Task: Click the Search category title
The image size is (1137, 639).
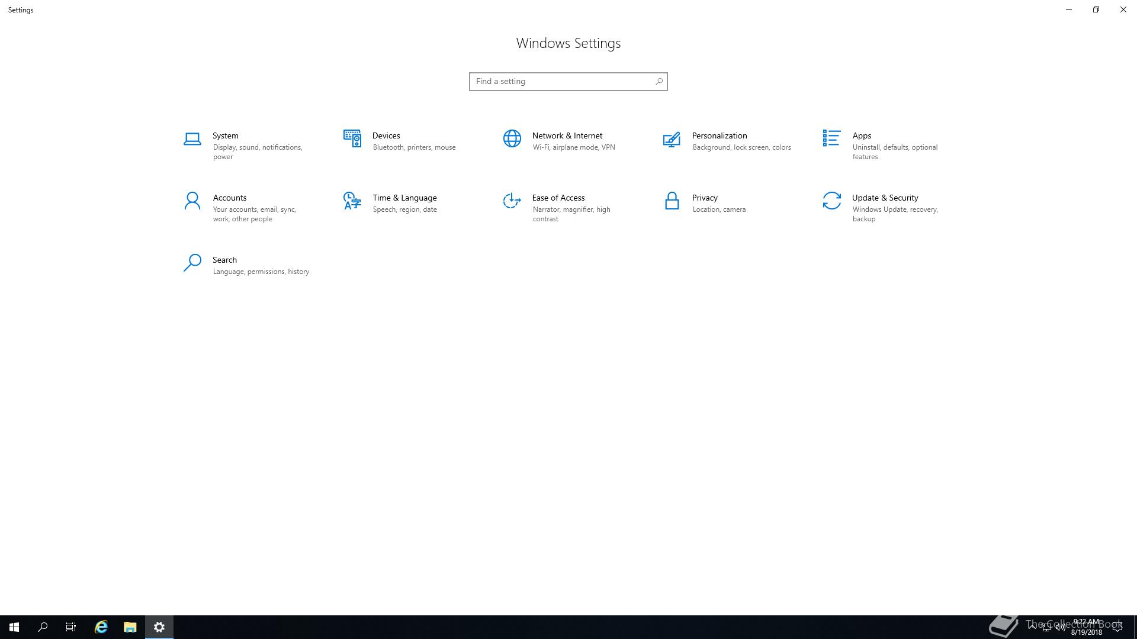Action: tap(224, 260)
